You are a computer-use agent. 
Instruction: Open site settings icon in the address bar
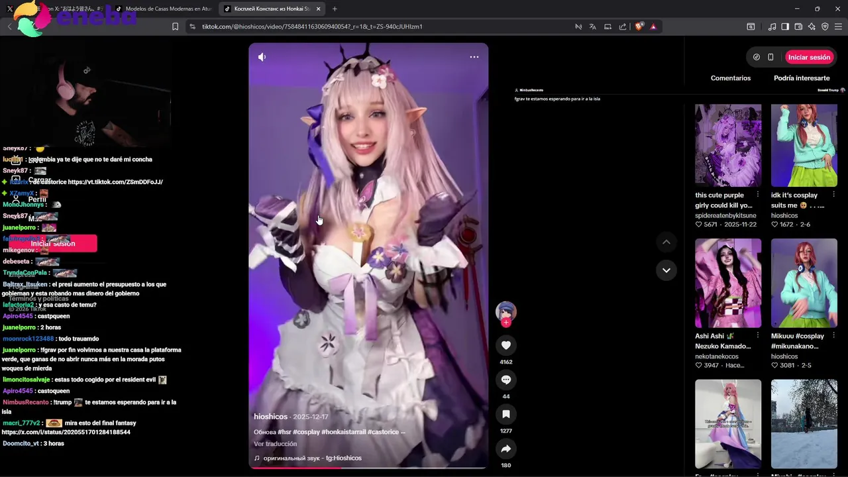click(192, 26)
